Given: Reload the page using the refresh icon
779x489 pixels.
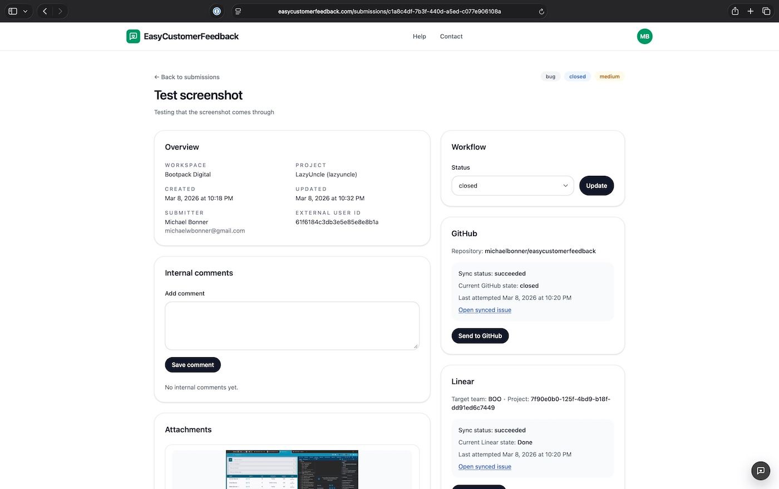Looking at the screenshot, I should point(540,11).
